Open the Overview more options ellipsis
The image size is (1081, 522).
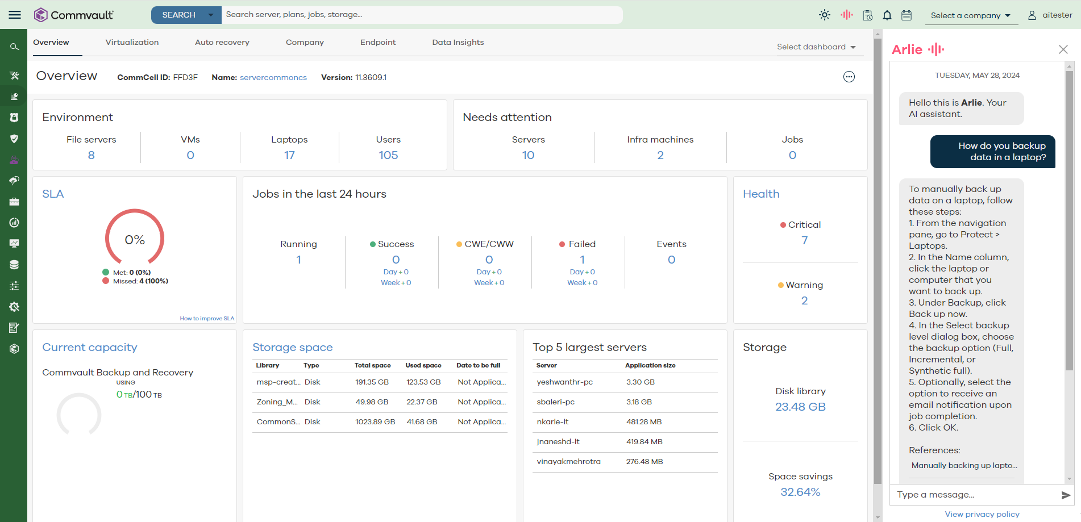(x=849, y=77)
